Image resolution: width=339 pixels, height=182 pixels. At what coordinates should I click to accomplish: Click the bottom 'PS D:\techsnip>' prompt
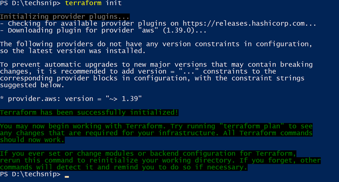point(30,174)
